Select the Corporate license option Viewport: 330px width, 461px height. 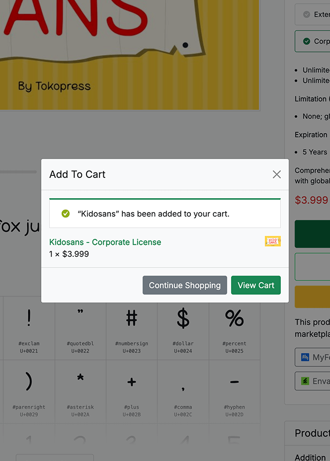(x=313, y=41)
